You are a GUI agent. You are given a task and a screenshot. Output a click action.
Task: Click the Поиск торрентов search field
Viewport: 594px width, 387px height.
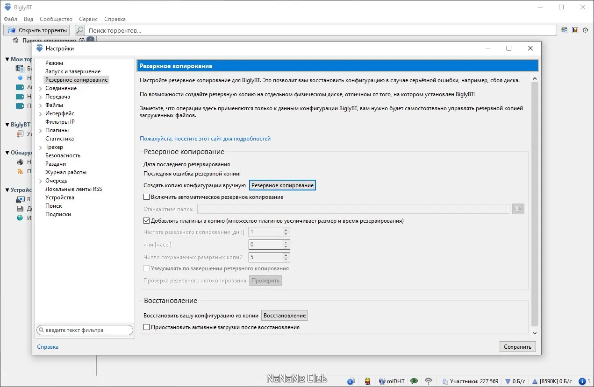322,30
